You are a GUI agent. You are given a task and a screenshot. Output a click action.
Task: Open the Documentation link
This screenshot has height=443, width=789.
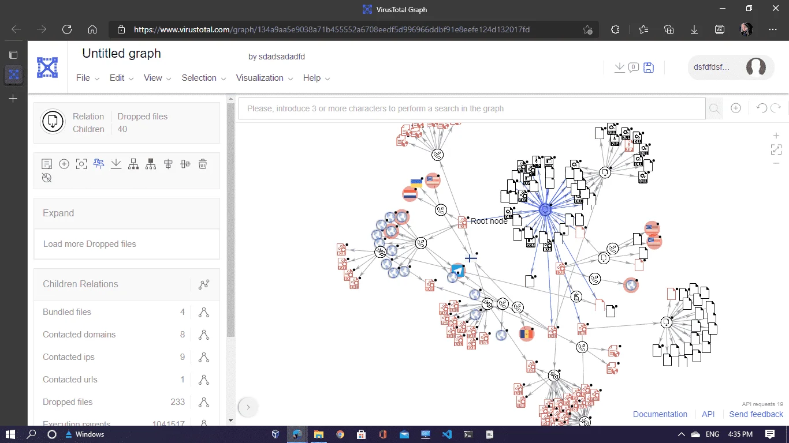click(660, 414)
